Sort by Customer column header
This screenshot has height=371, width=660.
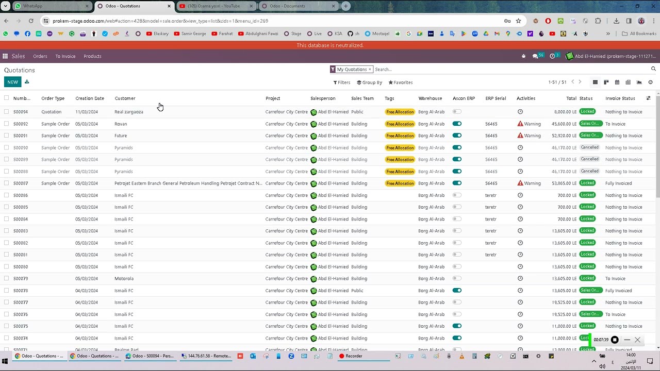[x=125, y=98]
